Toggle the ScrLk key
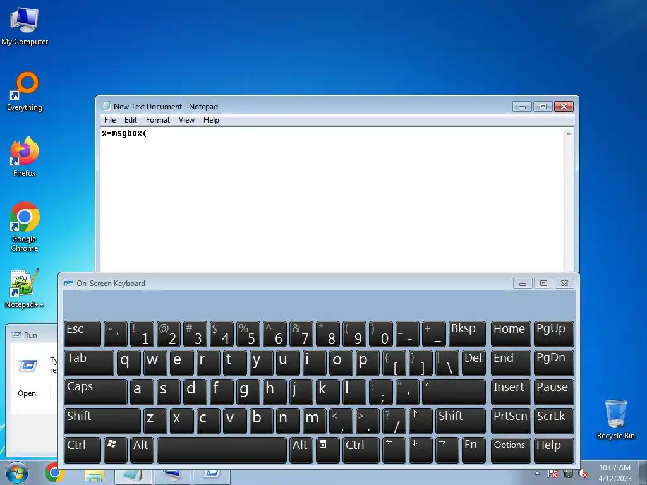 click(553, 421)
